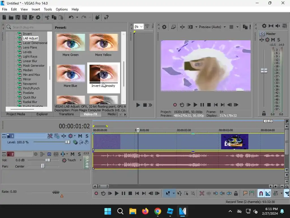Select Gaussian-free Quick Blur plug-in entry

(29, 97)
